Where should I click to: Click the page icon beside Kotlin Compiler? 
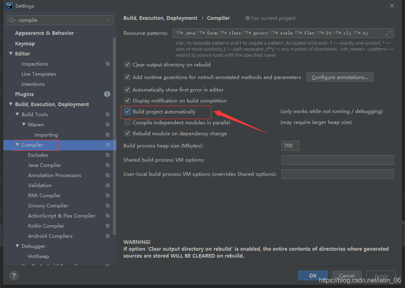coord(108,226)
